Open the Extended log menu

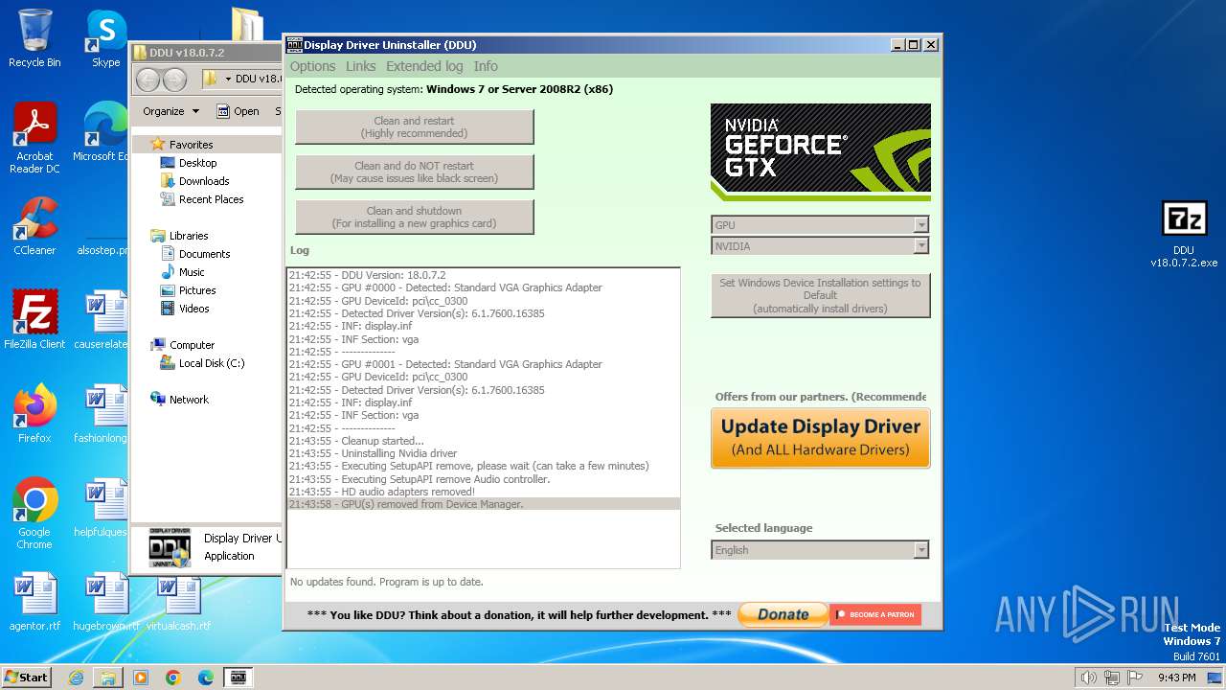424,66
